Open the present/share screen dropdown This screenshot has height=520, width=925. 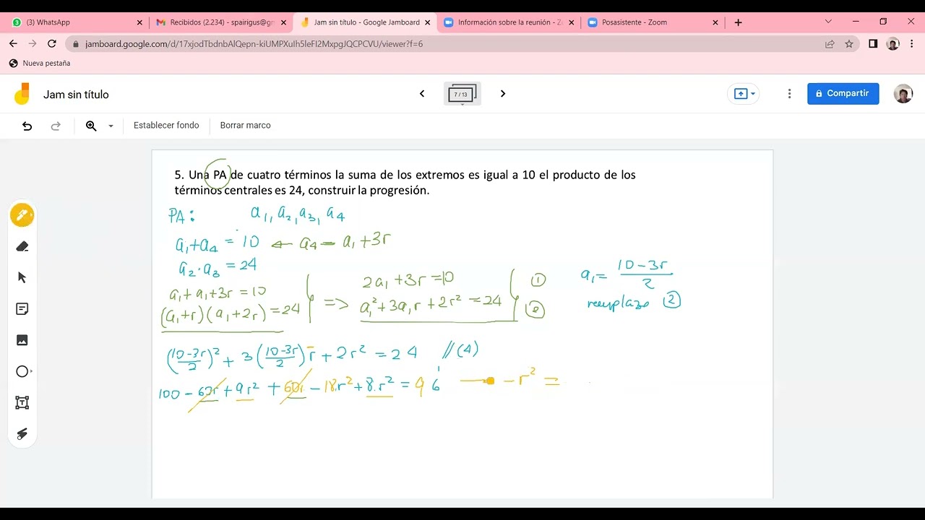(744, 94)
